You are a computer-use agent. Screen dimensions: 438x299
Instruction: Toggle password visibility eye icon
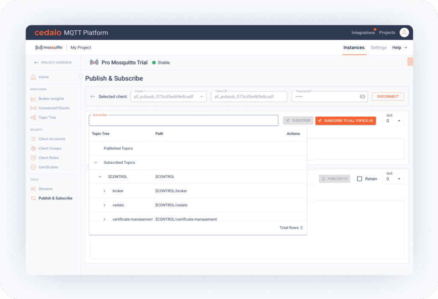tap(362, 97)
